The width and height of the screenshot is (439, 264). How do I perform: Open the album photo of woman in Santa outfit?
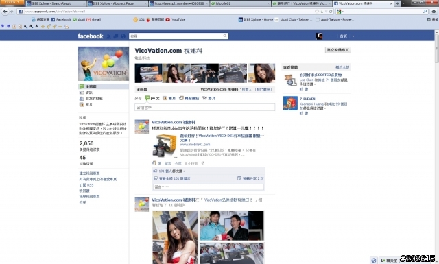(x=175, y=237)
